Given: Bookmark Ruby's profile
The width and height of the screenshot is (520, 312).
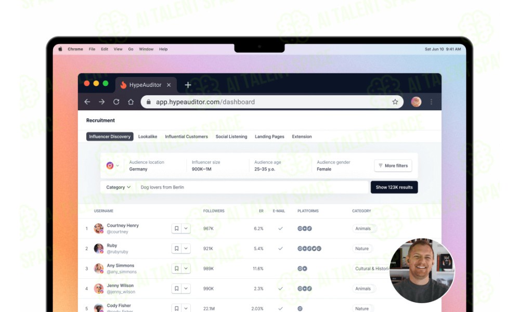Looking at the screenshot, I should coord(176,249).
